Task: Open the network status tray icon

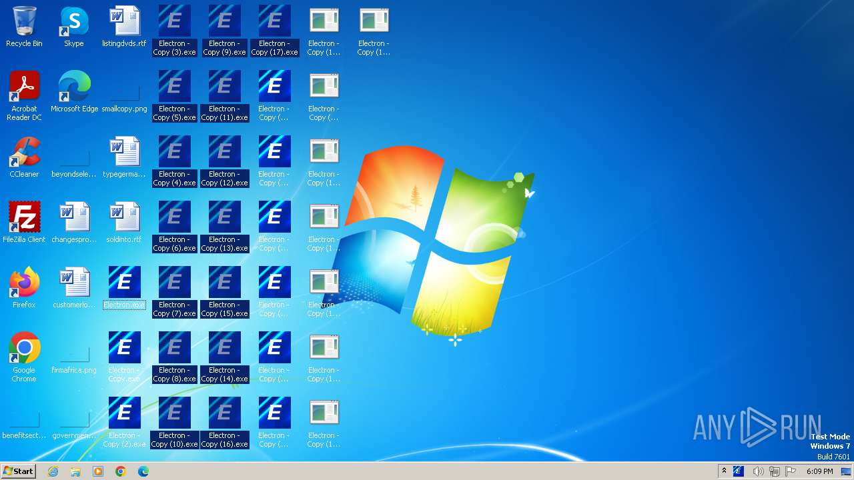Action: pyautogui.click(x=775, y=471)
